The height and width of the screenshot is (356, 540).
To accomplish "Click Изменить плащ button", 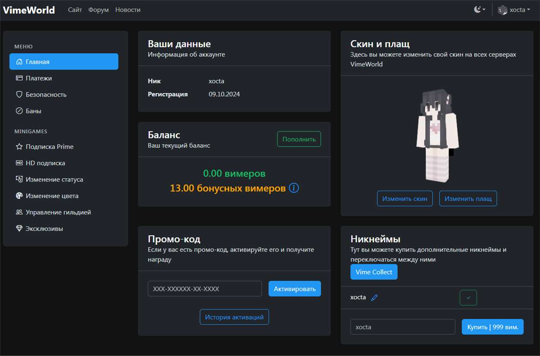I will [x=468, y=198].
